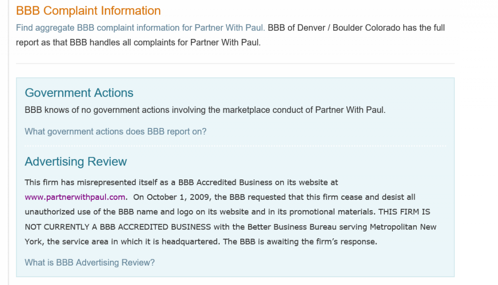The image size is (498, 285).
Task: Click the sentence about no government actions
Action: pyautogui.click(x=205, y=110)
